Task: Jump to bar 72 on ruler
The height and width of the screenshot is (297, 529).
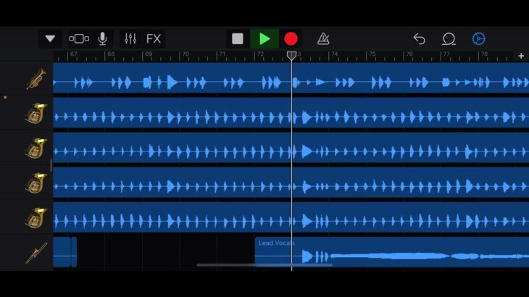Action: point(260,54)
